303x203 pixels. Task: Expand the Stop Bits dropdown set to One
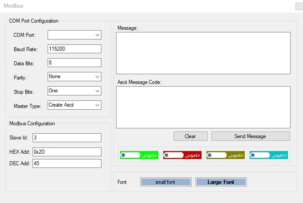point(74,91)
